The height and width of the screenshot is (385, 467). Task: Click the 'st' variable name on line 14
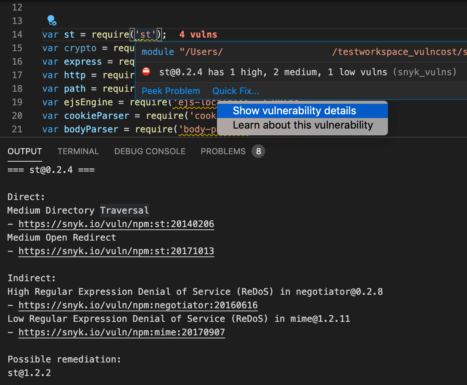point(69,35)
